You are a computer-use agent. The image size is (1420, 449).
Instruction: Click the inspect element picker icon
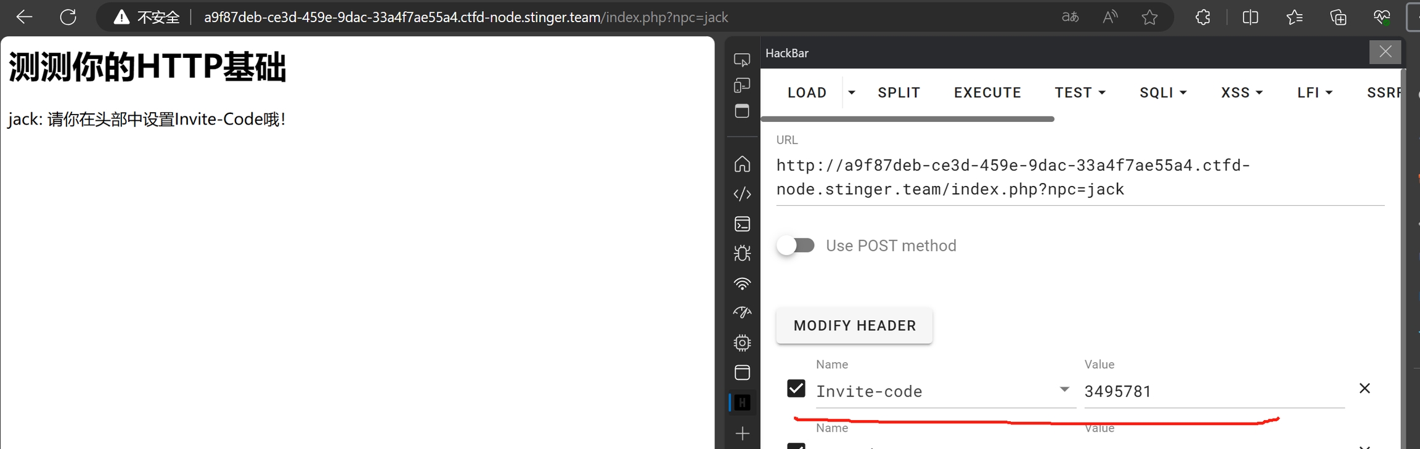[742, 60]
